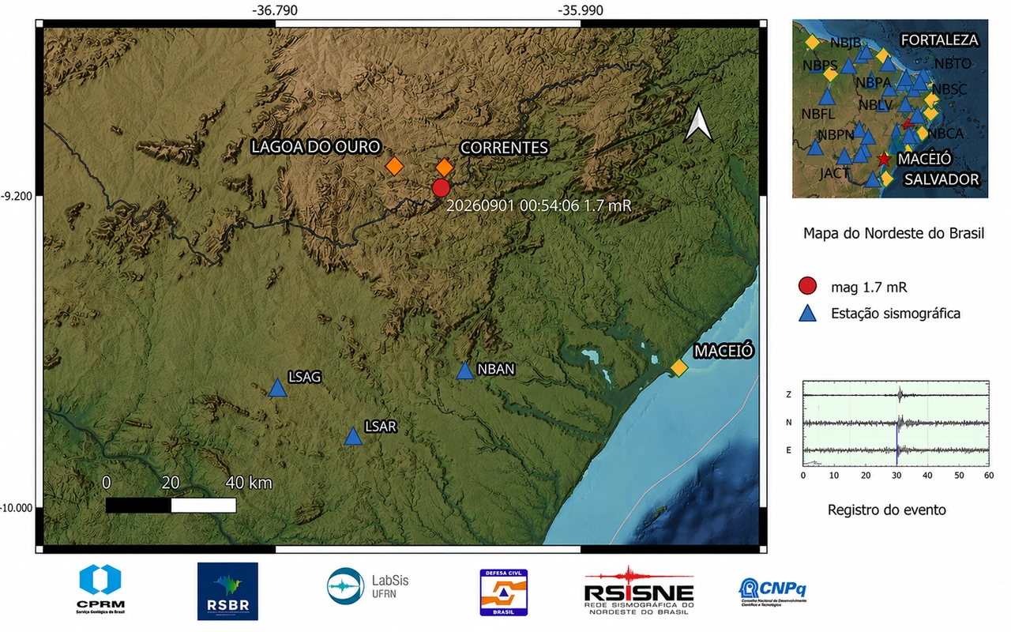Screen dimensions: 1011x632
Task: Click the red earthquake epicenter circle on the map
Action: point(441,188)
